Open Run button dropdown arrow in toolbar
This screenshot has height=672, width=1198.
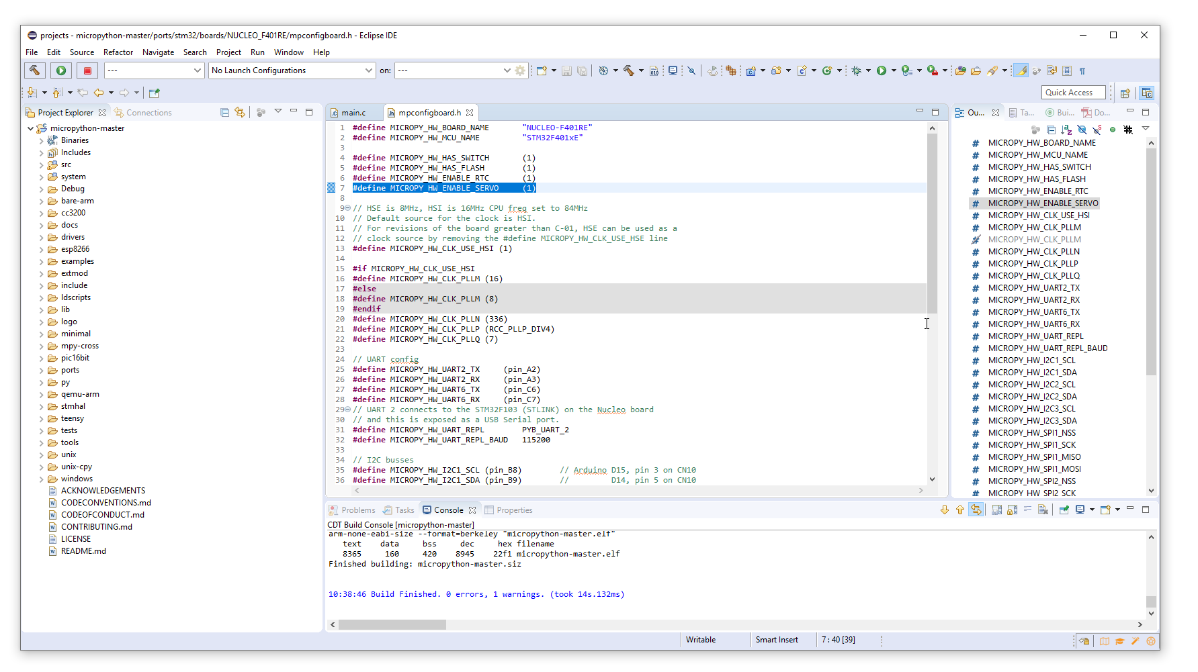(x=894, y=70)
